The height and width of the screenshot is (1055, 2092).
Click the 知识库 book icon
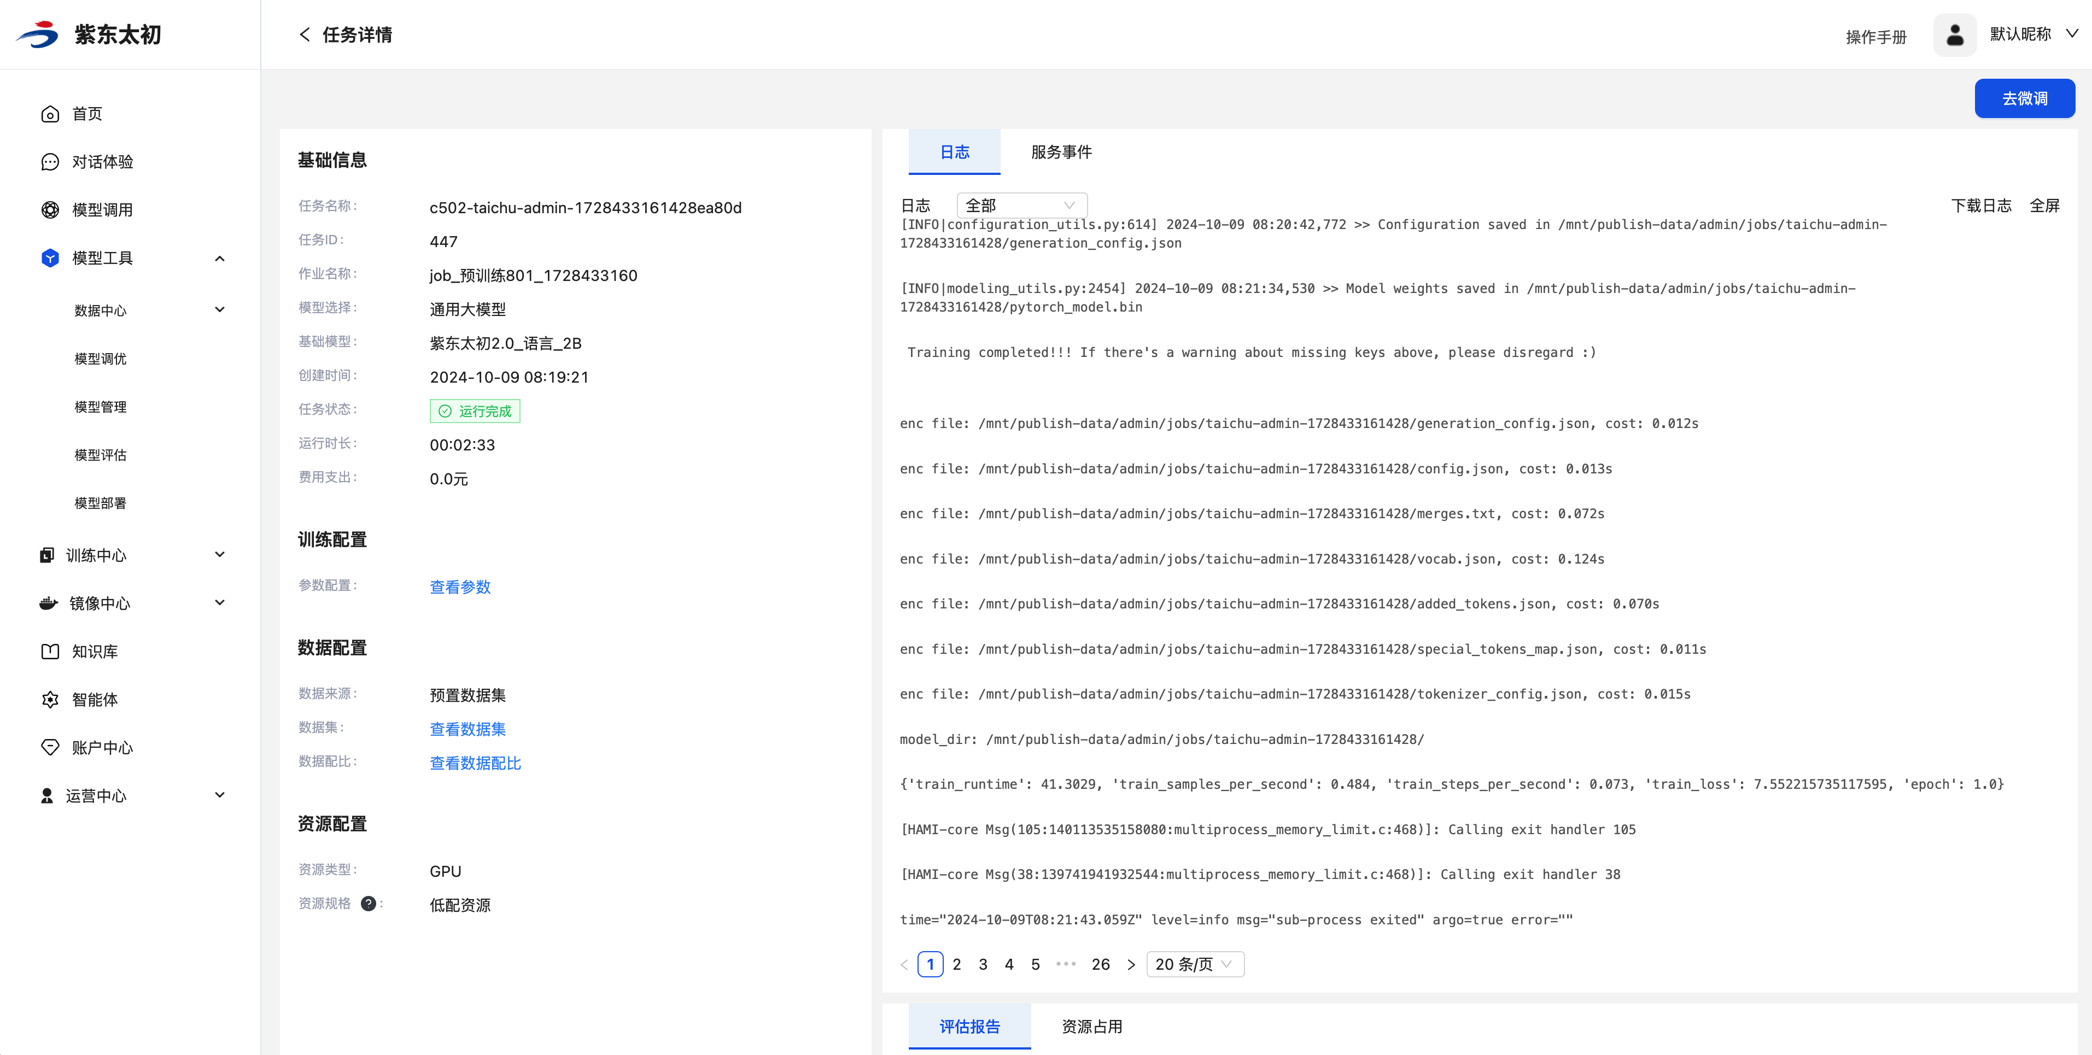click(x=50, y=652)
